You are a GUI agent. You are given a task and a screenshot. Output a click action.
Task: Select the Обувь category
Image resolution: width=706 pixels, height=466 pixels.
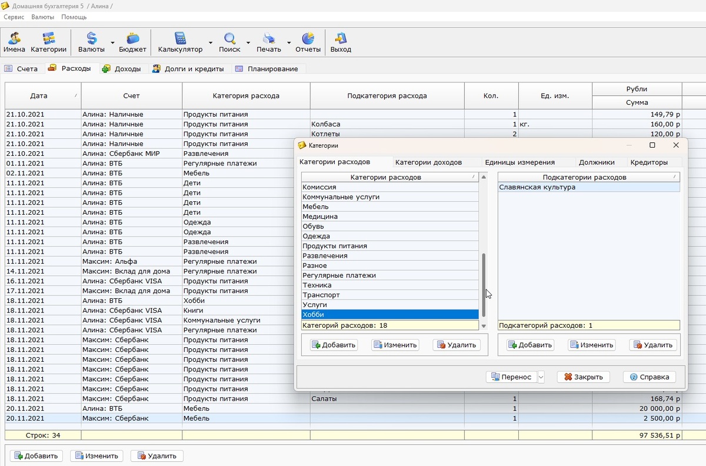click(389, 227)
